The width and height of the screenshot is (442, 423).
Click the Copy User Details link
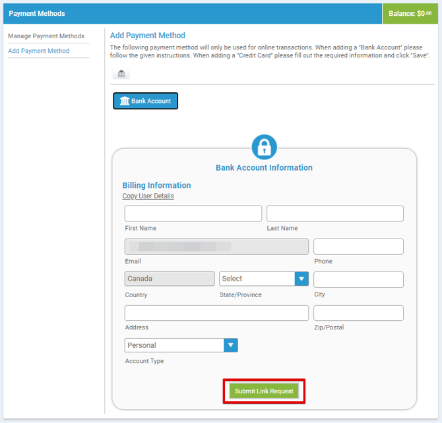click(x=148, y=196)
